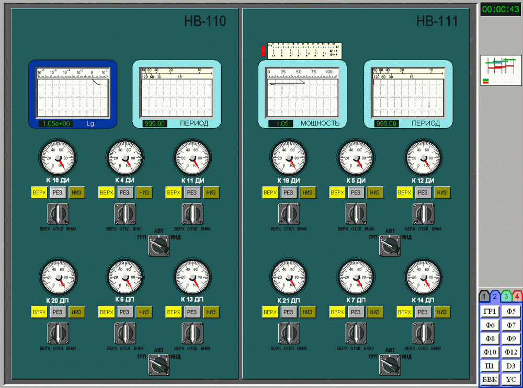Switch the HB-110 ДИ ГРП-АВТ-ИНД mode selector
523x388 pixels.
pyautogui.click(x=159, y=246)
